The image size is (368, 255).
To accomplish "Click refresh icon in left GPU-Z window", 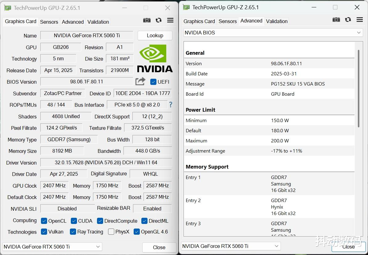I will click(159, 20).
